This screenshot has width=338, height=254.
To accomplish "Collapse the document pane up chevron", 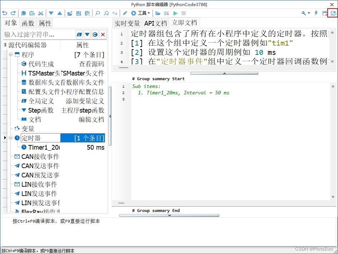I will [224, 73].
